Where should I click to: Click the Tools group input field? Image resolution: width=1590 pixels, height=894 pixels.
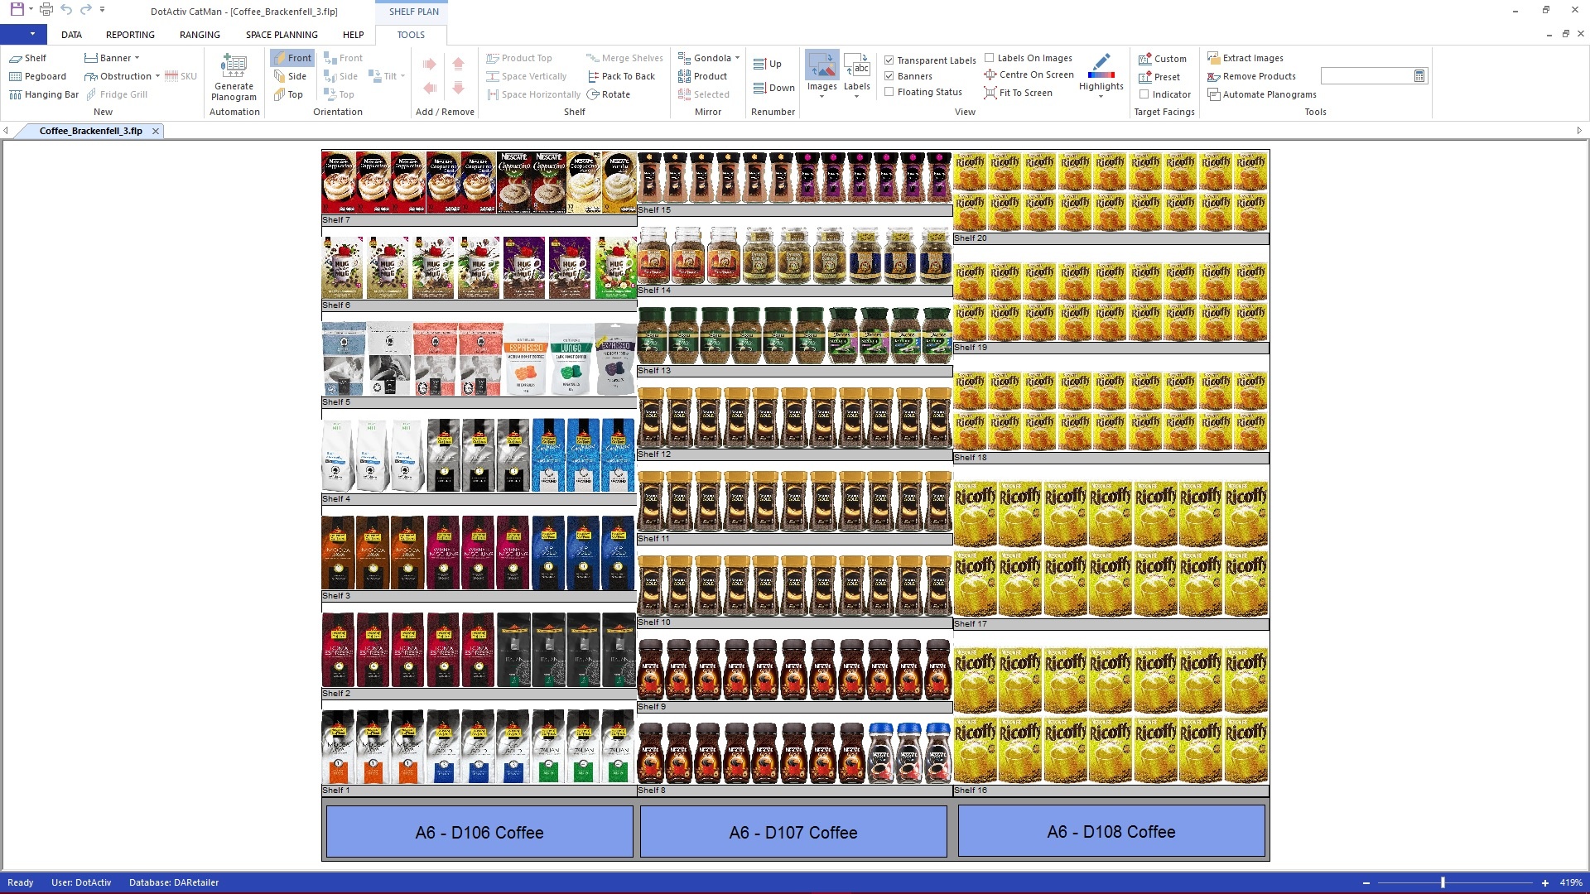[x=1366, y=76]
